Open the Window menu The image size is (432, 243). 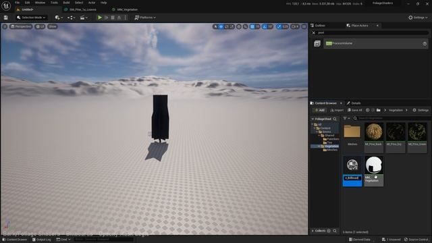point(40,3)
